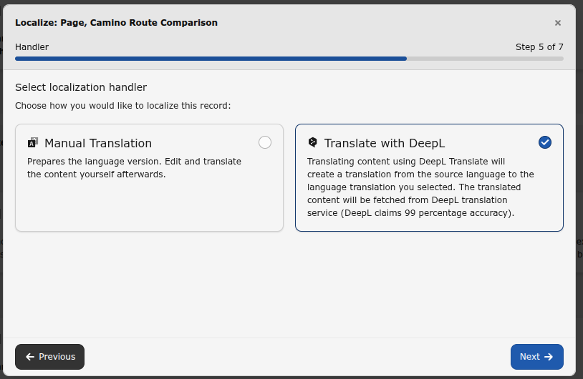This screenshot has width=583, height=379.
Task: Click the Manual Translation icon
Action: point(33,142)
